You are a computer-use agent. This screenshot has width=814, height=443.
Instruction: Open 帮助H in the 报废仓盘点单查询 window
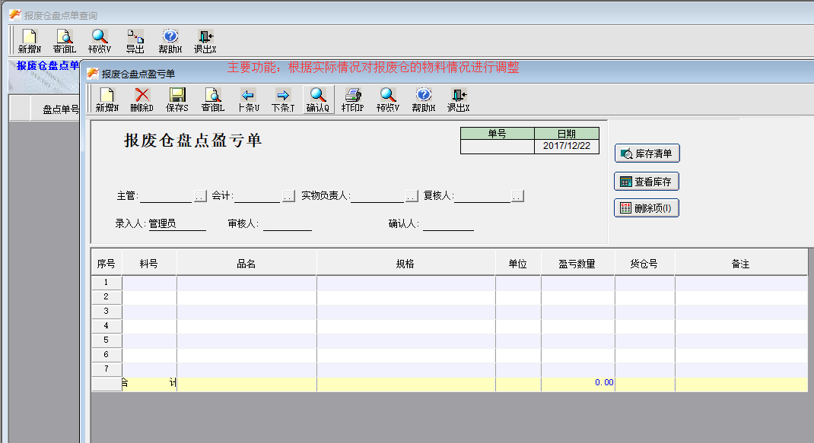click(x=170, y=42)
